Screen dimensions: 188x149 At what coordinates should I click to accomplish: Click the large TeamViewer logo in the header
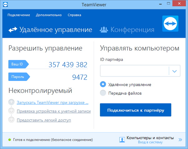click(170, 23)
